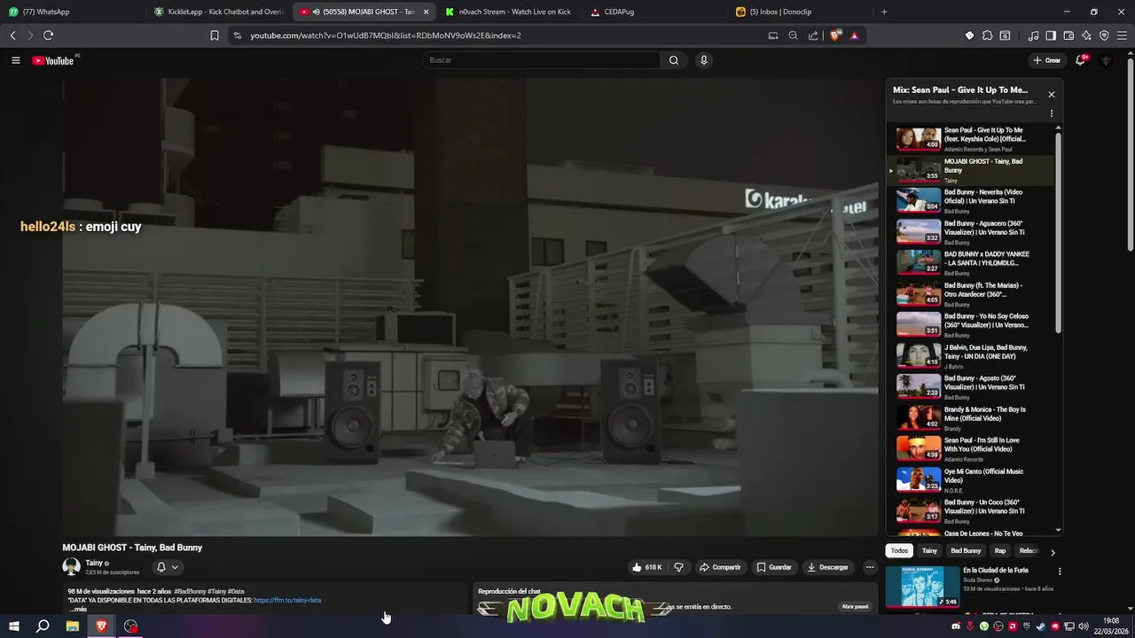Click the Compartir share button
The height and width of the screenshot is (638, 1135).
720,567
